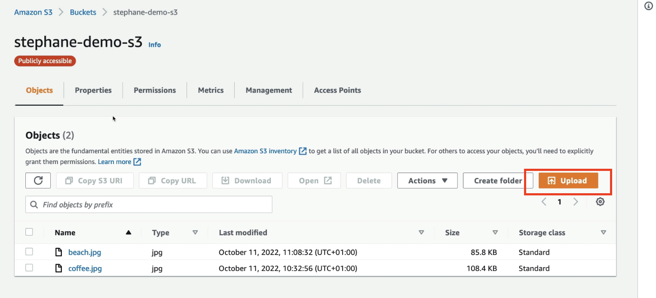
Task: Go to Amazon S3 breadcrumb link
Action: point(34,12)
